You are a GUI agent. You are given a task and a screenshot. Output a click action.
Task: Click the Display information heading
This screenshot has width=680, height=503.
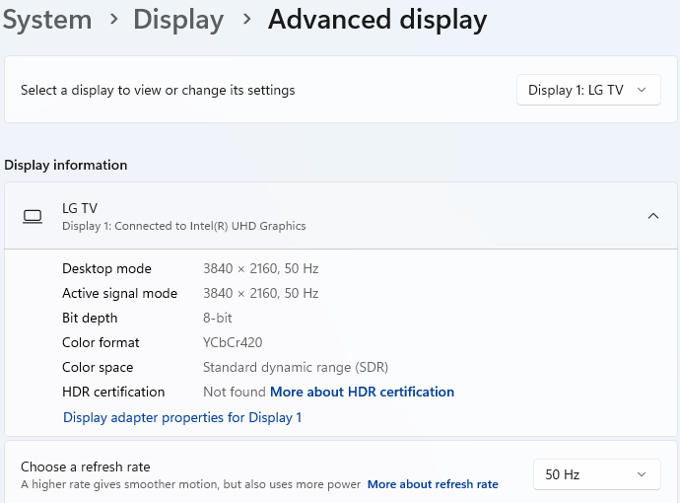click(65, 165)
